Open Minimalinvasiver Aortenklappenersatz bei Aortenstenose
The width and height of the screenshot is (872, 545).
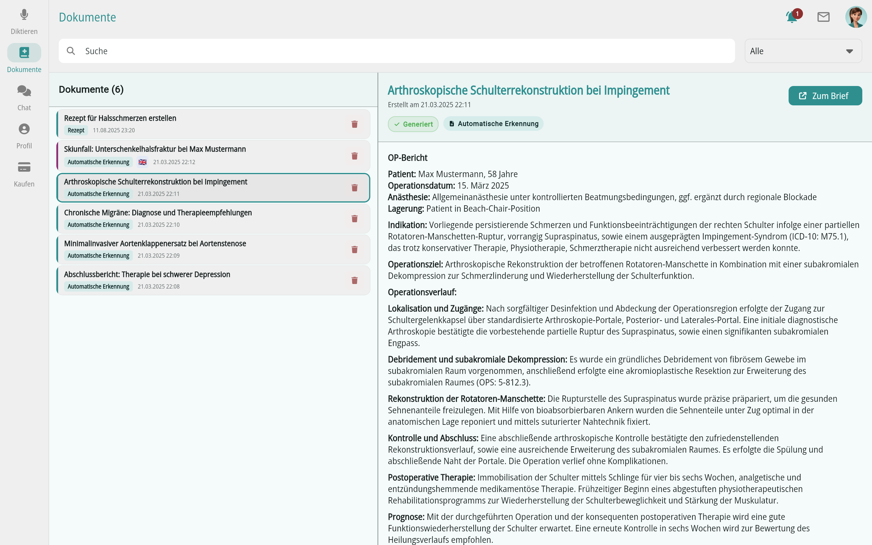(213, 249)
